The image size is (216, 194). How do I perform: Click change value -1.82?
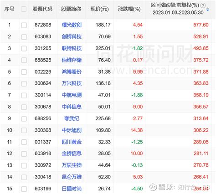(x=137, y=48)
